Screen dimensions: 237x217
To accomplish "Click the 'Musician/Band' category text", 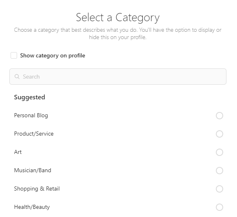I will [33, 170].
